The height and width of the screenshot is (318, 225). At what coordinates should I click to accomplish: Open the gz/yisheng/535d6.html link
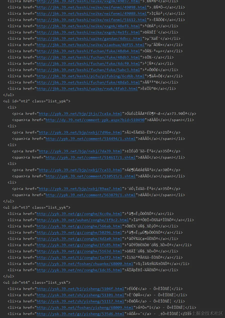click(80, 314)
